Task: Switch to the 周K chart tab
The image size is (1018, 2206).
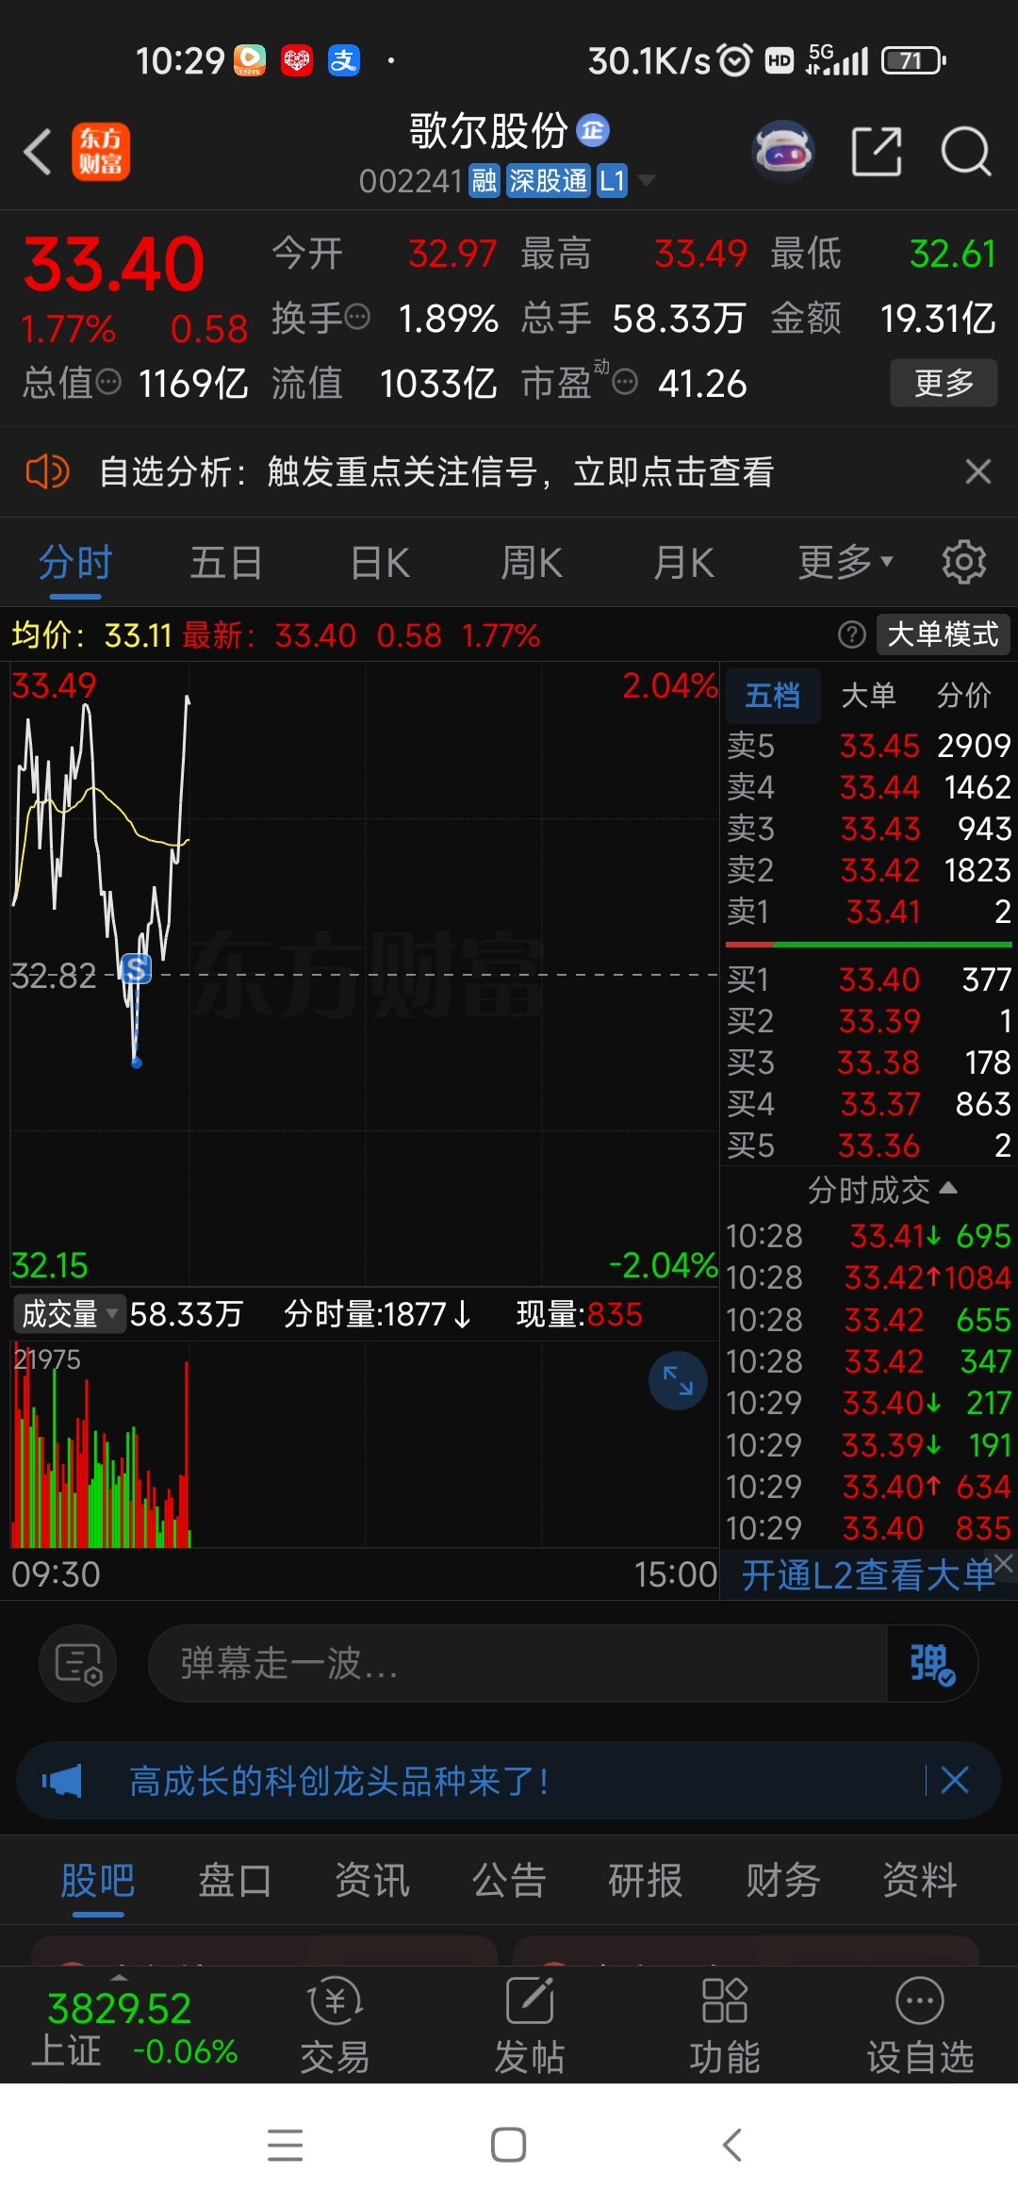Action: [532, 563]
